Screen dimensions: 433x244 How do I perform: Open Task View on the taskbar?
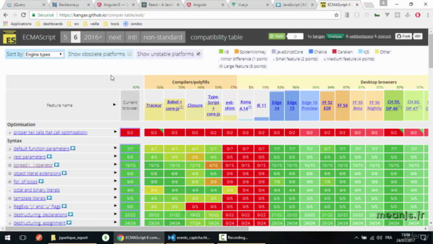click(22, 238)
